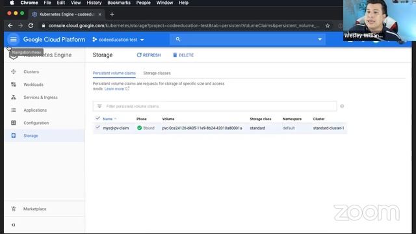Click the filter help question icon
Image resolution: width=416 pixels, height=234 pixels.
[x=342, y=106]
